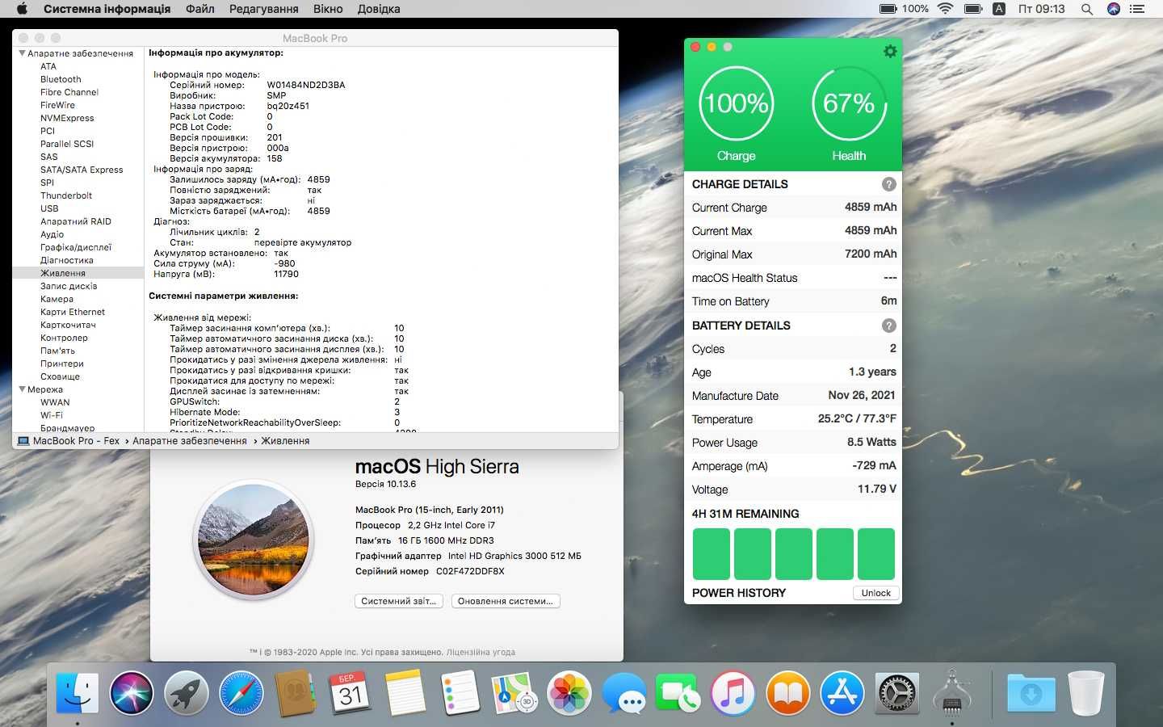Open Spotlight search in menu bar

(1087, 9)
